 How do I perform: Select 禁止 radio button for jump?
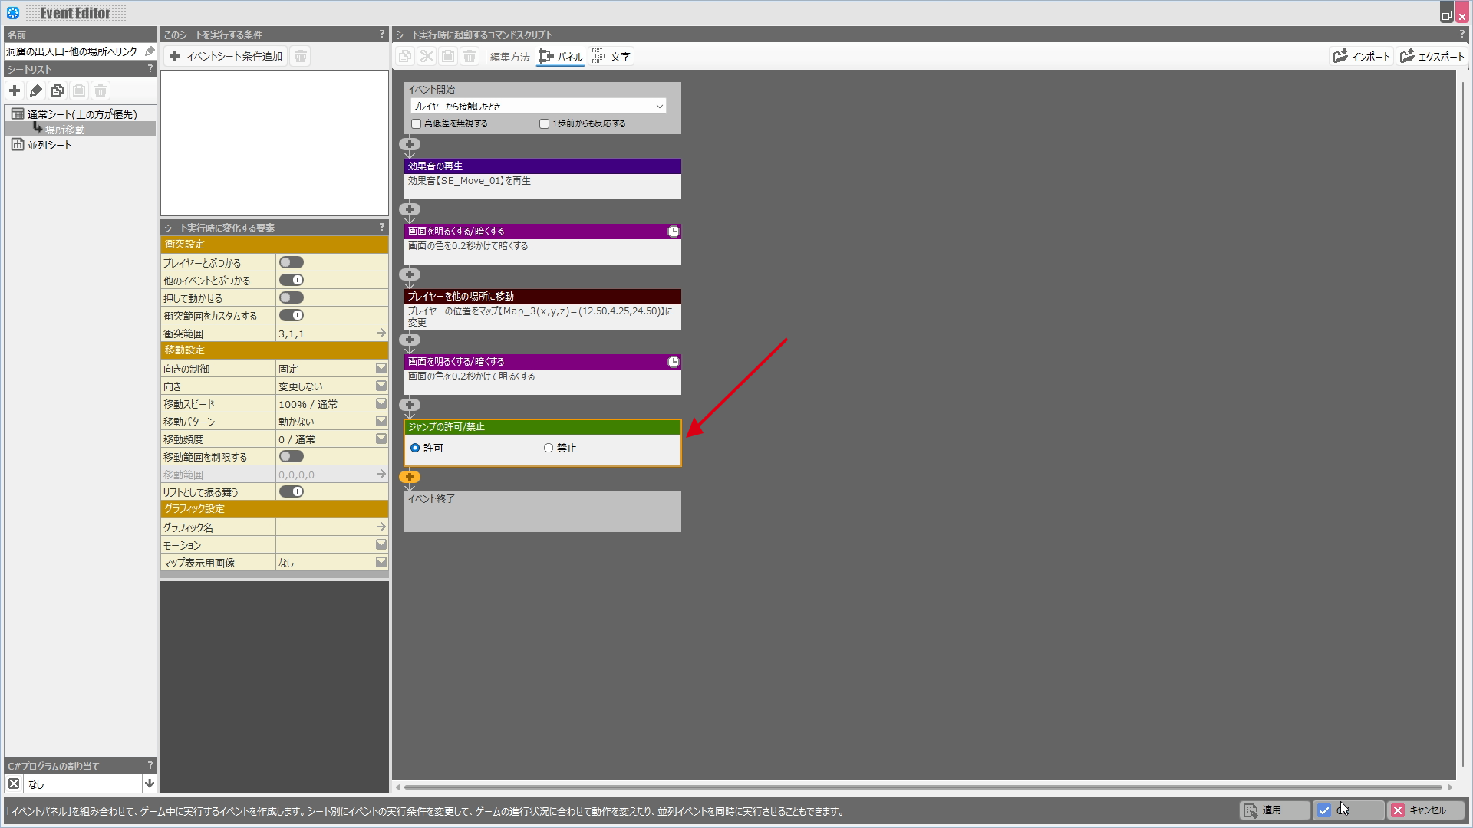pyautogui.click(x=549, y=448)
